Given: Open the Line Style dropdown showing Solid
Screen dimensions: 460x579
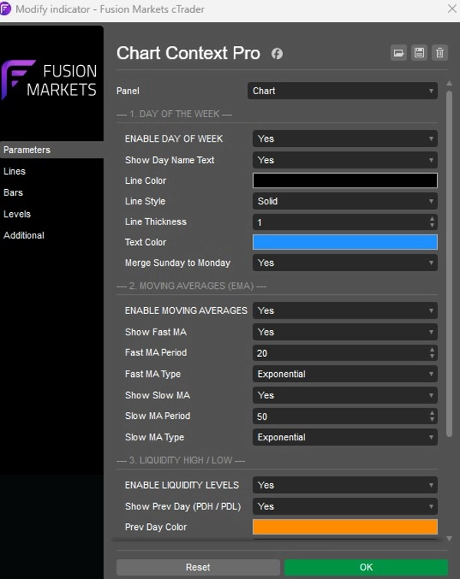Looking at the screenshot, I should 345,201.
